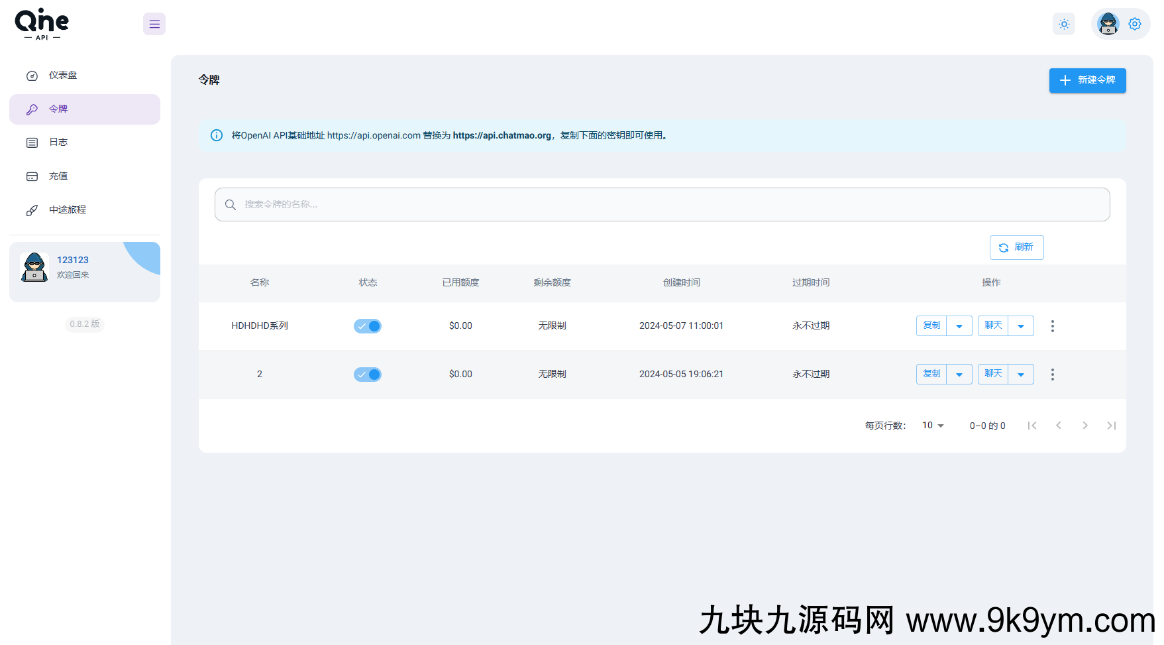
Task: Expand chat dropdown for token 2
Action: [x=1021, y=375]
